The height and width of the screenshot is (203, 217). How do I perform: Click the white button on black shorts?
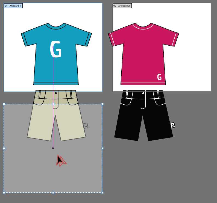coord(143,93)
